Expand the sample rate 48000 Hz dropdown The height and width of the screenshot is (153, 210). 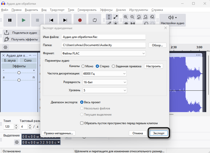click(104, 74)
